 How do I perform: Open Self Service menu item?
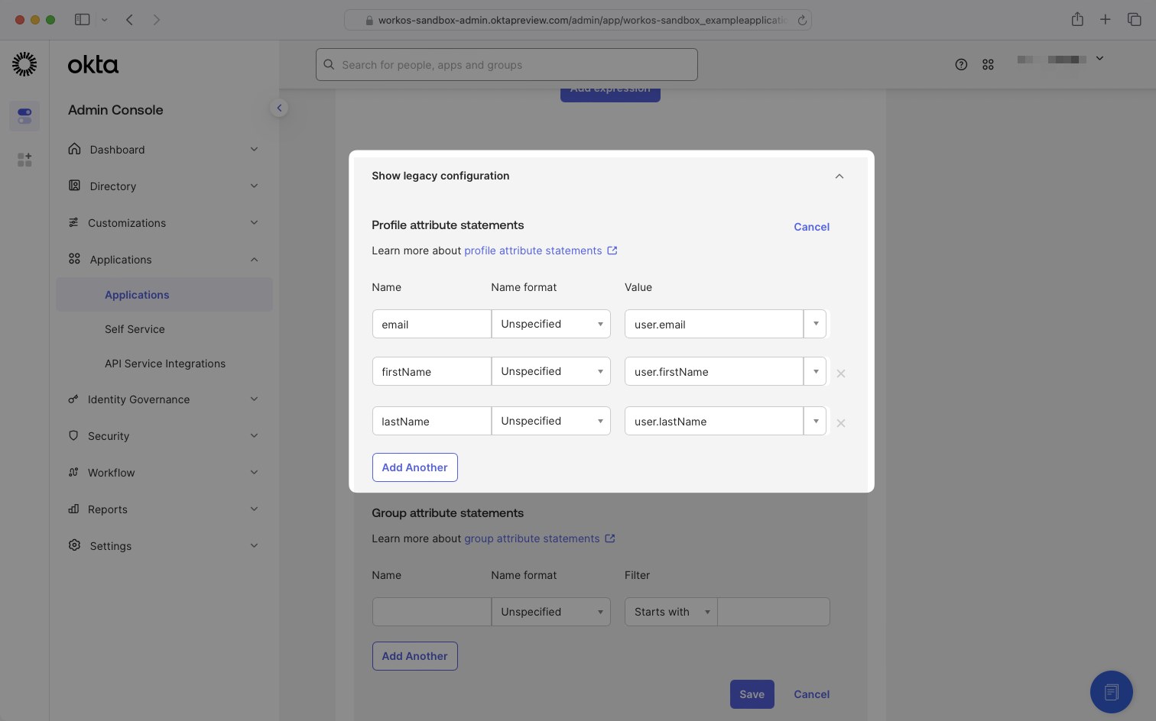135,329
